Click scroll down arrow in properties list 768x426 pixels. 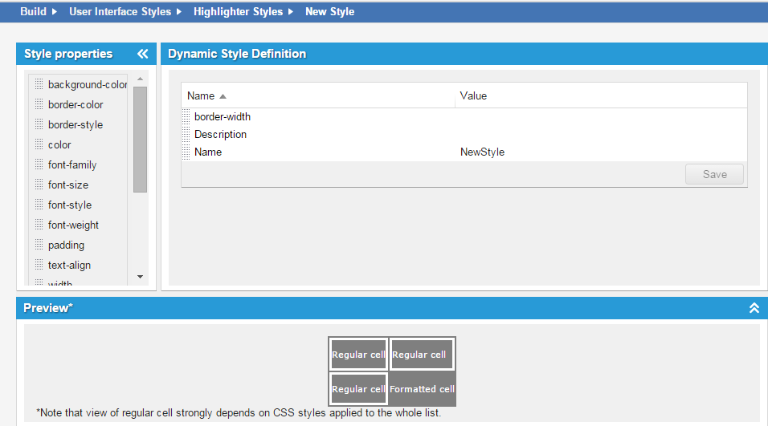(x=140, y=277)
